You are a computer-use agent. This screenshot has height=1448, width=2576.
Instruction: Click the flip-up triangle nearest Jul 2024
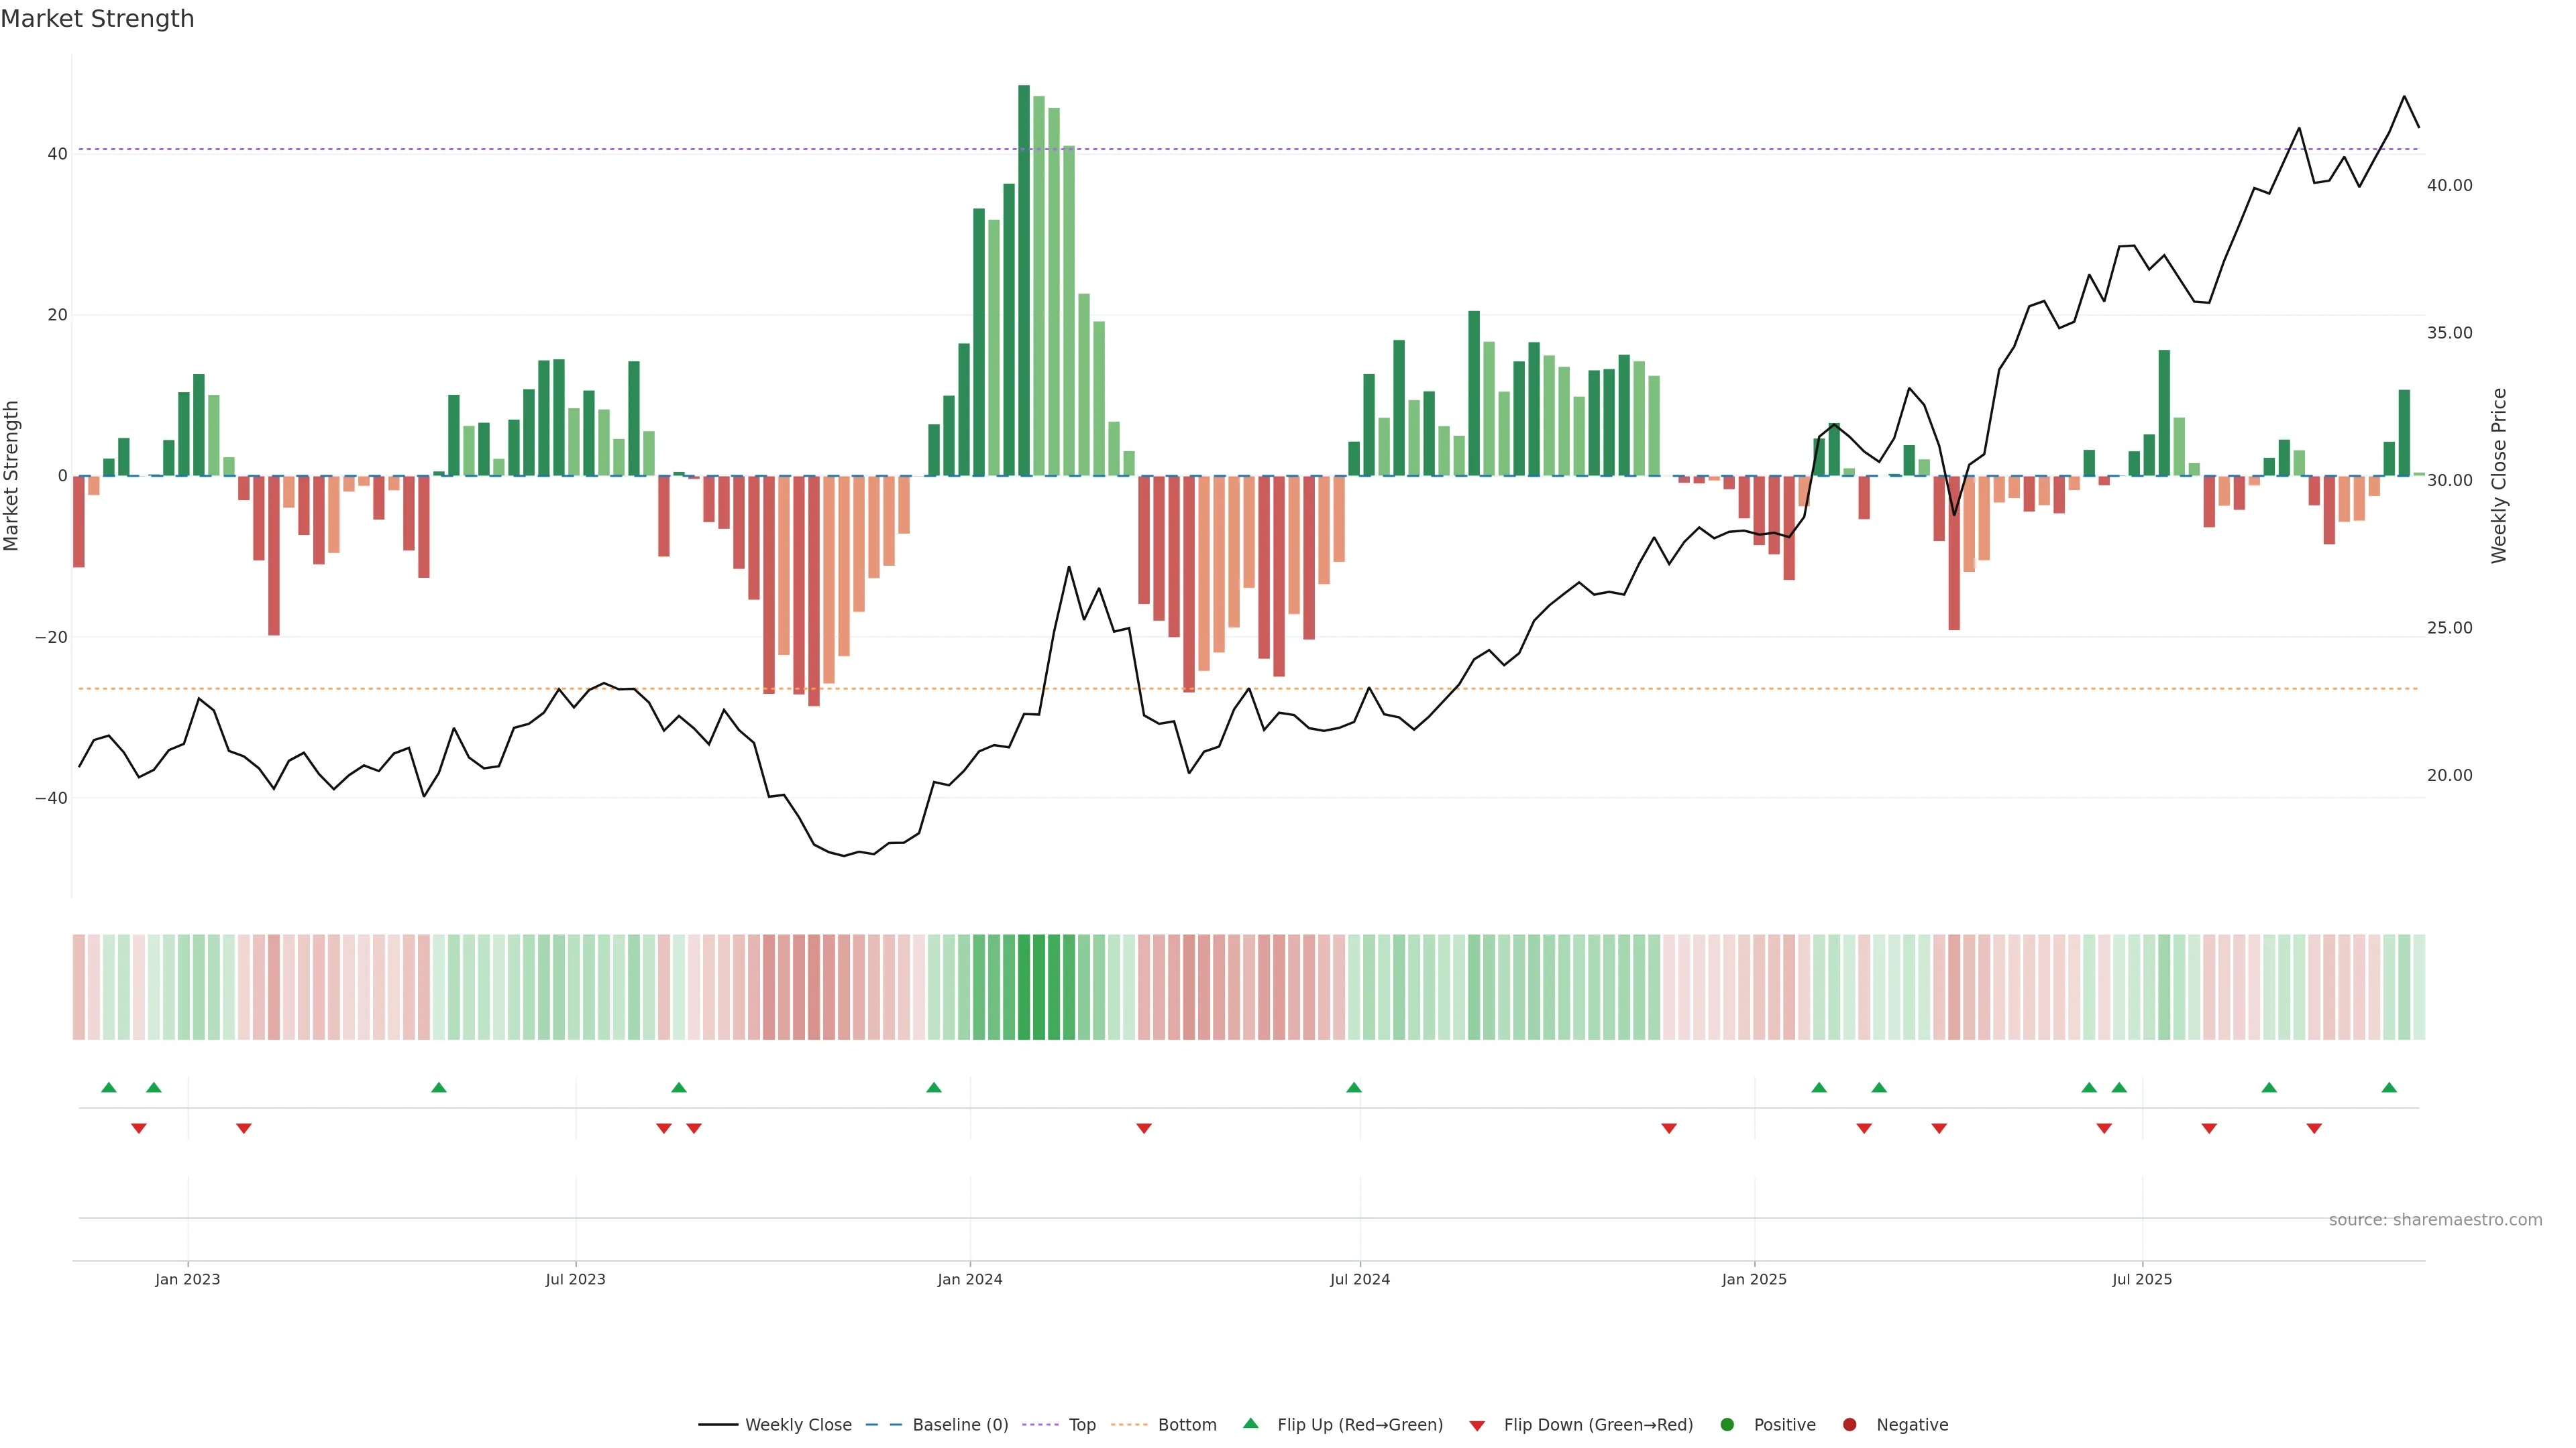pos(1354,1087)
